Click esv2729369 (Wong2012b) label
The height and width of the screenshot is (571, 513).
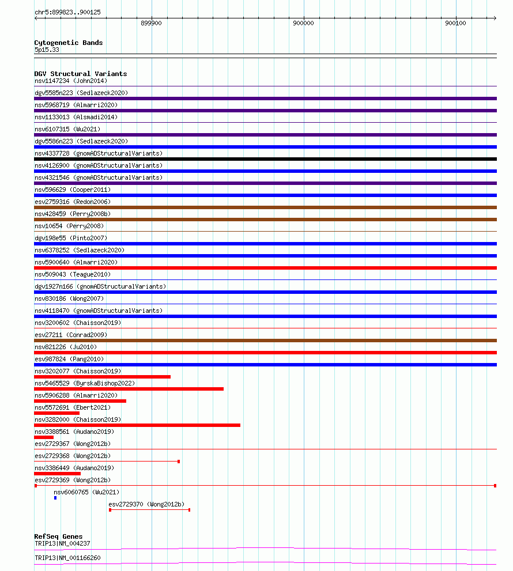point(73,481)
